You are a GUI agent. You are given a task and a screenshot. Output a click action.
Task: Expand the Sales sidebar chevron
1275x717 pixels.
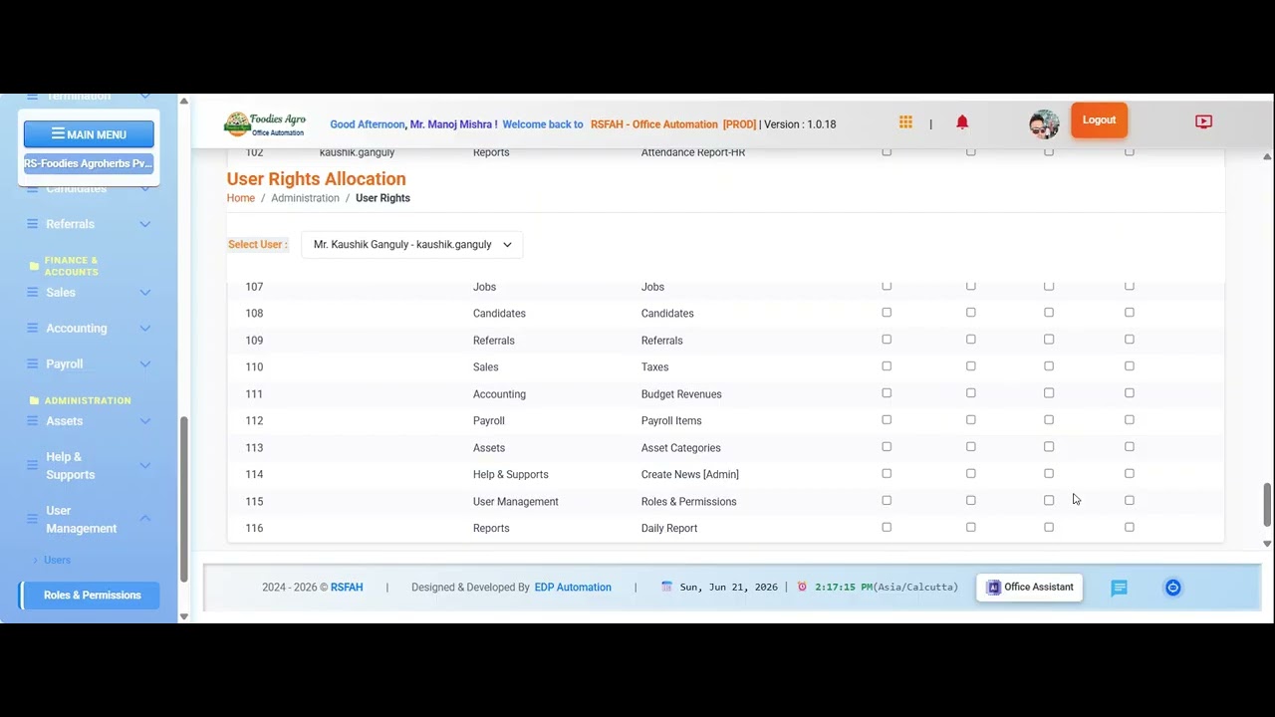[x=145, y=292]
